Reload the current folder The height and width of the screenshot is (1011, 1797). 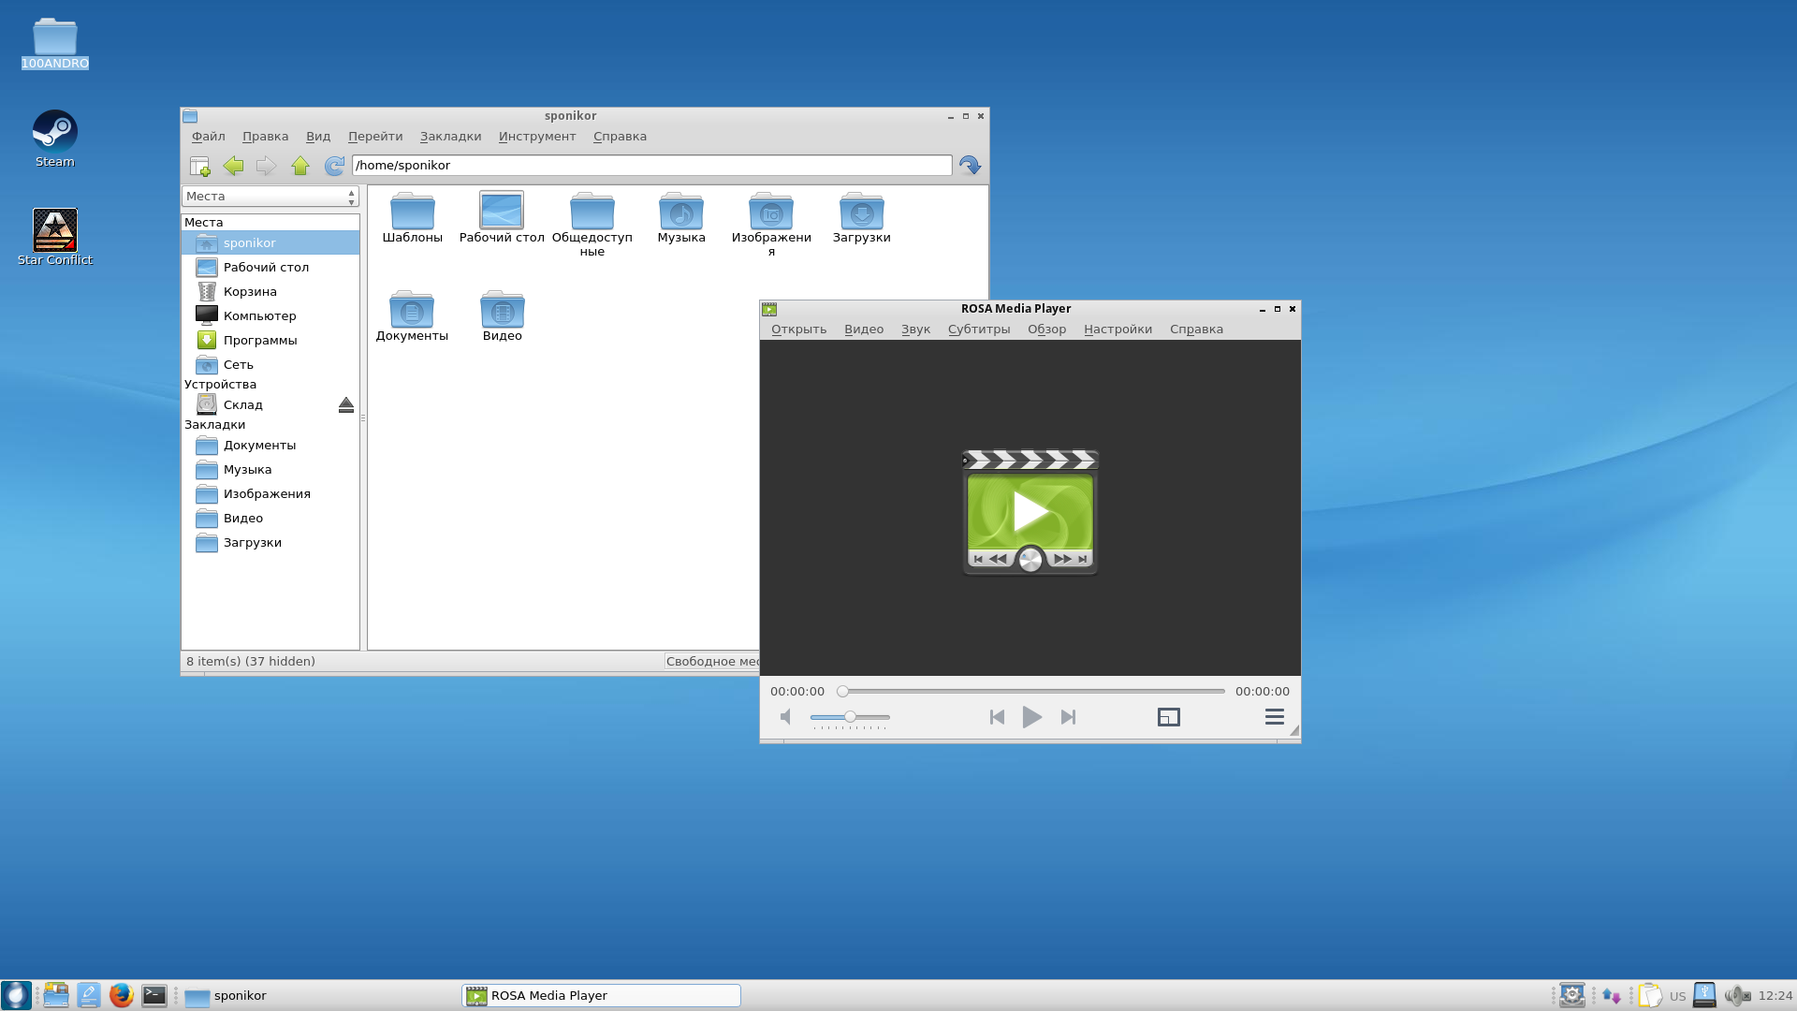(333, 166)
